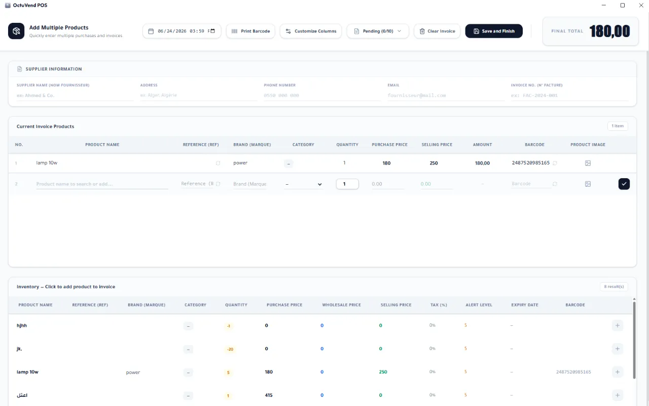649x406 pixels.
Task: Click the image upload icon in new product row
Action: [x=588, y=184]
